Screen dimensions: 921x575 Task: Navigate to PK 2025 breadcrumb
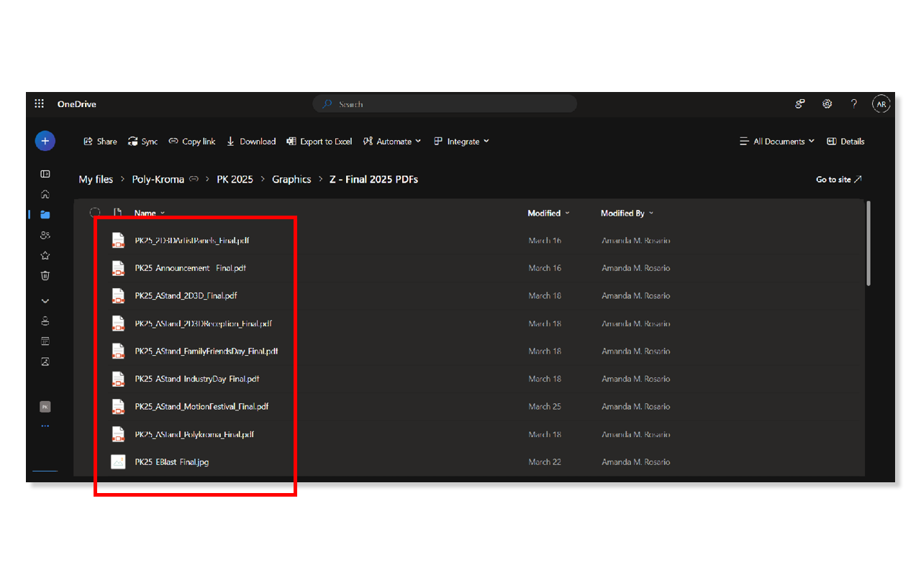(235, 179)
